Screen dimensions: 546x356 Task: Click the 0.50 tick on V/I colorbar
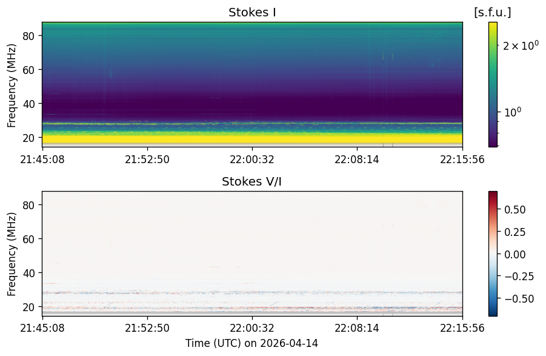[515, 210]
